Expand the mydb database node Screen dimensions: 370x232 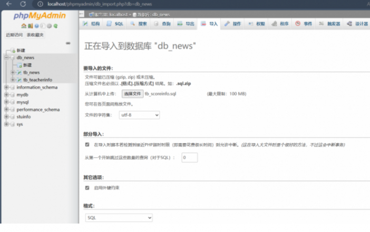[x=6, y=95]
